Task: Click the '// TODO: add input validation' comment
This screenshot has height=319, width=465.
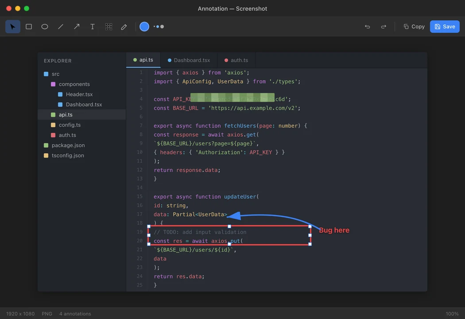Action: point(200,232)
